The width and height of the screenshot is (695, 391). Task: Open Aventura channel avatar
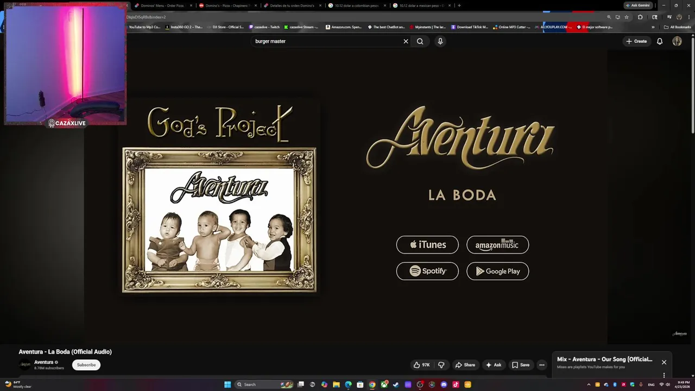25,365
